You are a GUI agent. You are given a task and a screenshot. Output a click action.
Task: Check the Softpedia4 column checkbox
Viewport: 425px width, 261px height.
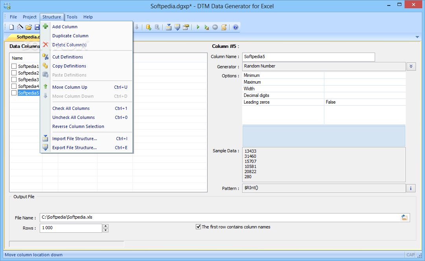[14, 86]
